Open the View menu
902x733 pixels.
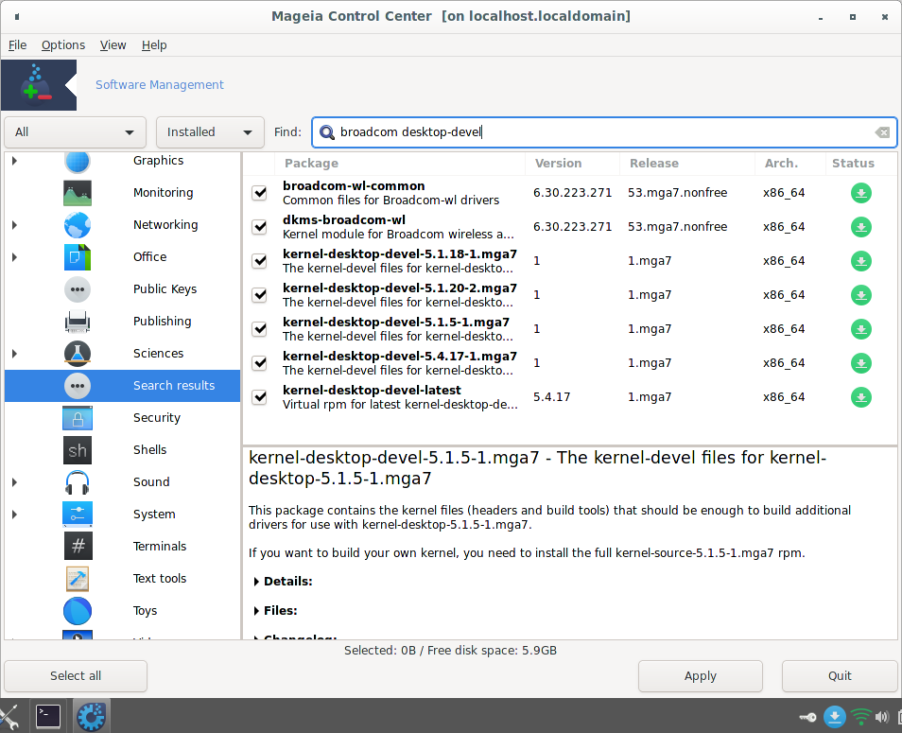pyautogui.click(x=113, y=44)
